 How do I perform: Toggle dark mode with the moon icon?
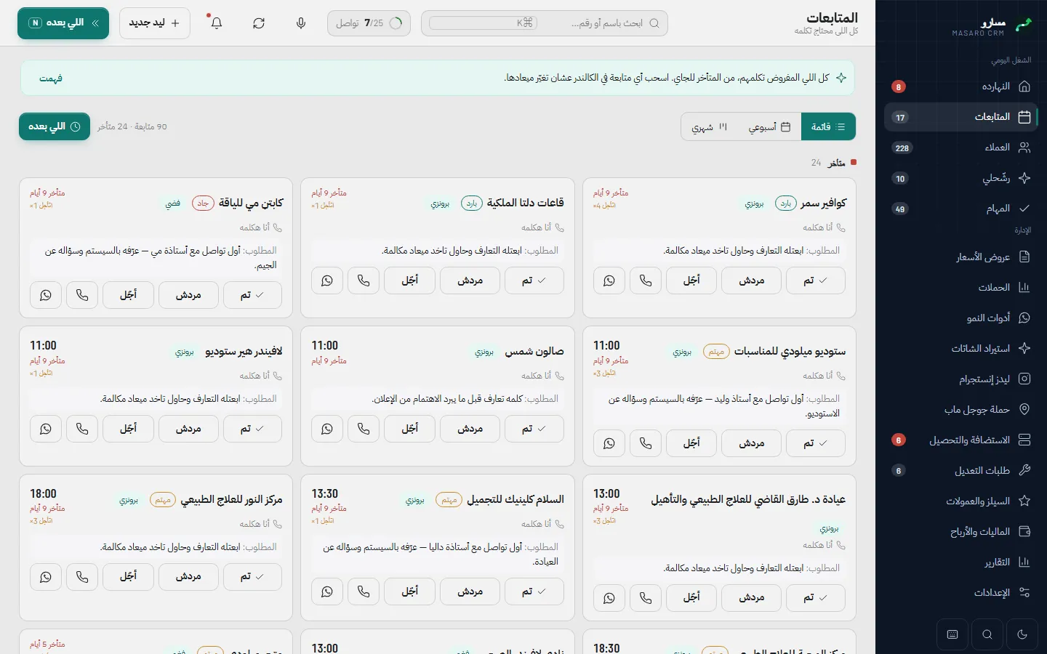pyautogui.click(x=1022, y=634)
